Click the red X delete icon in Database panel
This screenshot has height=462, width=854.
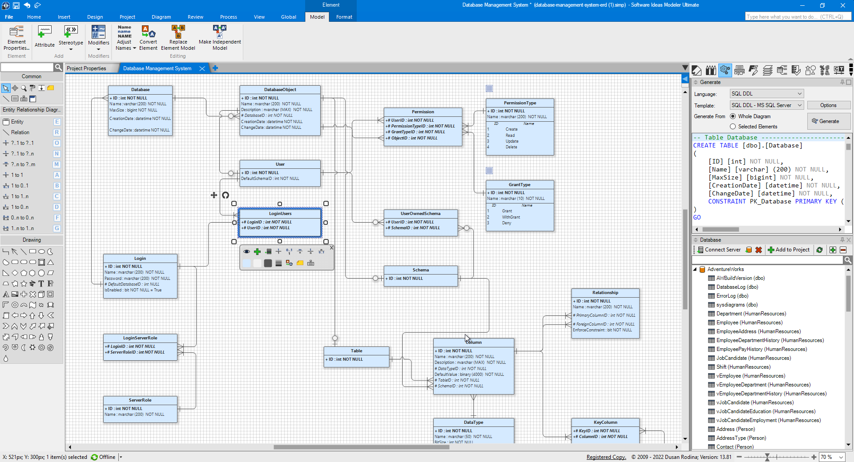pos(759,250)
